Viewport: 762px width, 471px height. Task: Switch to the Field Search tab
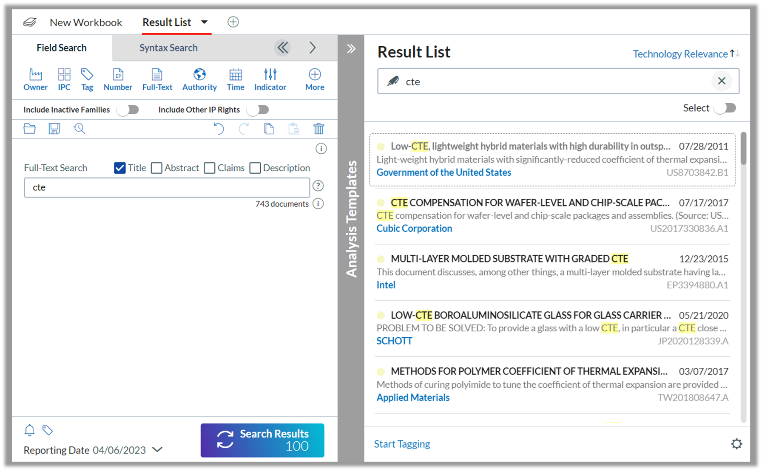[62, 48]
